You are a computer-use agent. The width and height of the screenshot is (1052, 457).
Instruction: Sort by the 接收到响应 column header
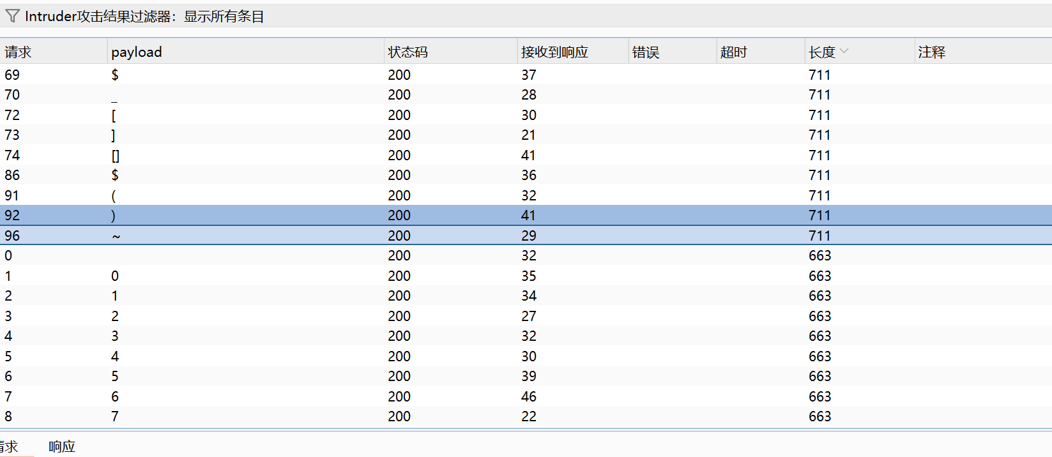coord(554,52)
